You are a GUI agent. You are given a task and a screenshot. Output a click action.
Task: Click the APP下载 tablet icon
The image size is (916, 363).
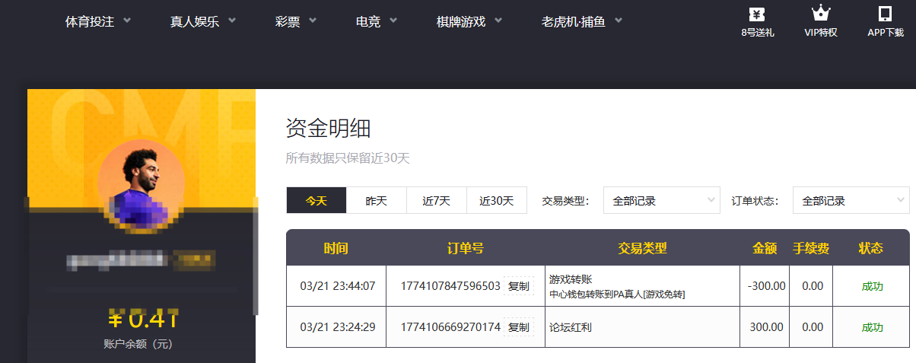pos(885,14)
